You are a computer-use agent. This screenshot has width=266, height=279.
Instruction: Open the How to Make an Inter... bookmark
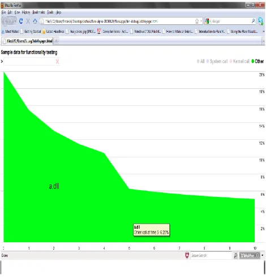(x=178, y=32)
